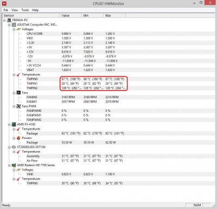
Task: Click the ASUSTeK motherboard icon
Action: [x=14, y=24]
